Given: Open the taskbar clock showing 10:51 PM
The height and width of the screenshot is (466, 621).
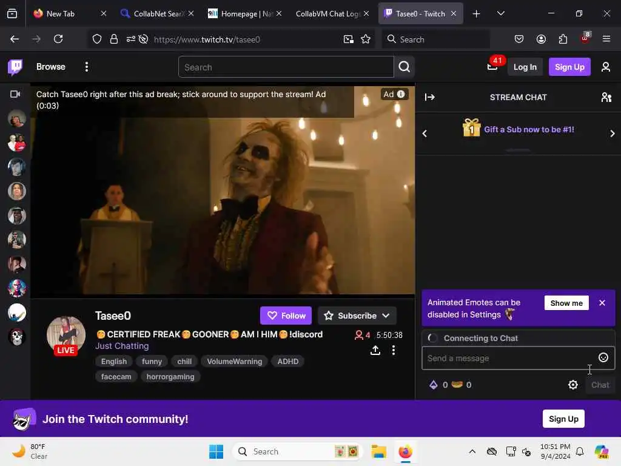Looking at the screenshot, I should click(x=556, y=451).
